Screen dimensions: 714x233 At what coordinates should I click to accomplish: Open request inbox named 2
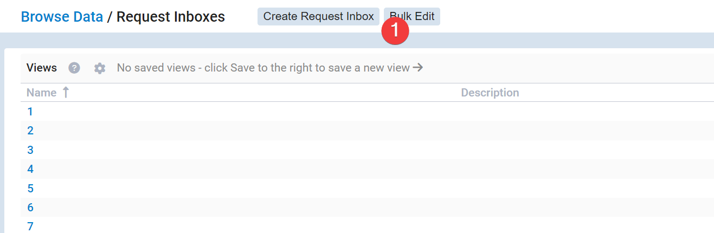point(30,131)
